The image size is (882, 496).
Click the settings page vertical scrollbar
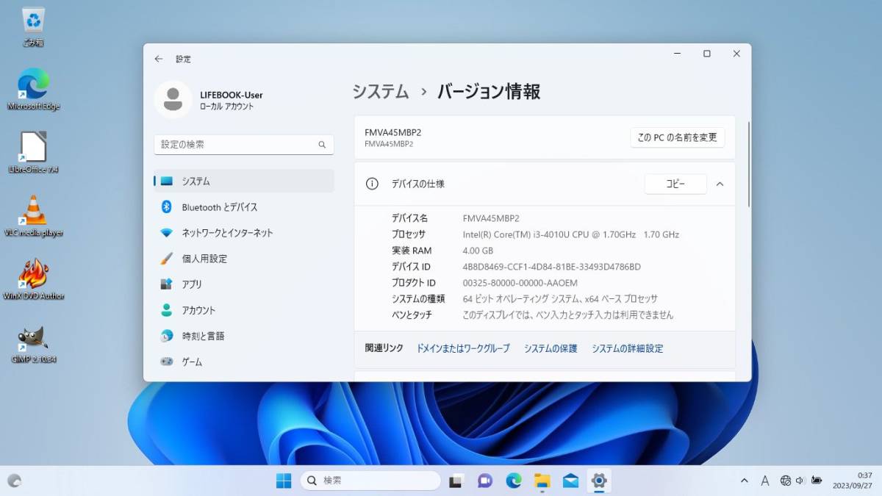pos(748,163)
